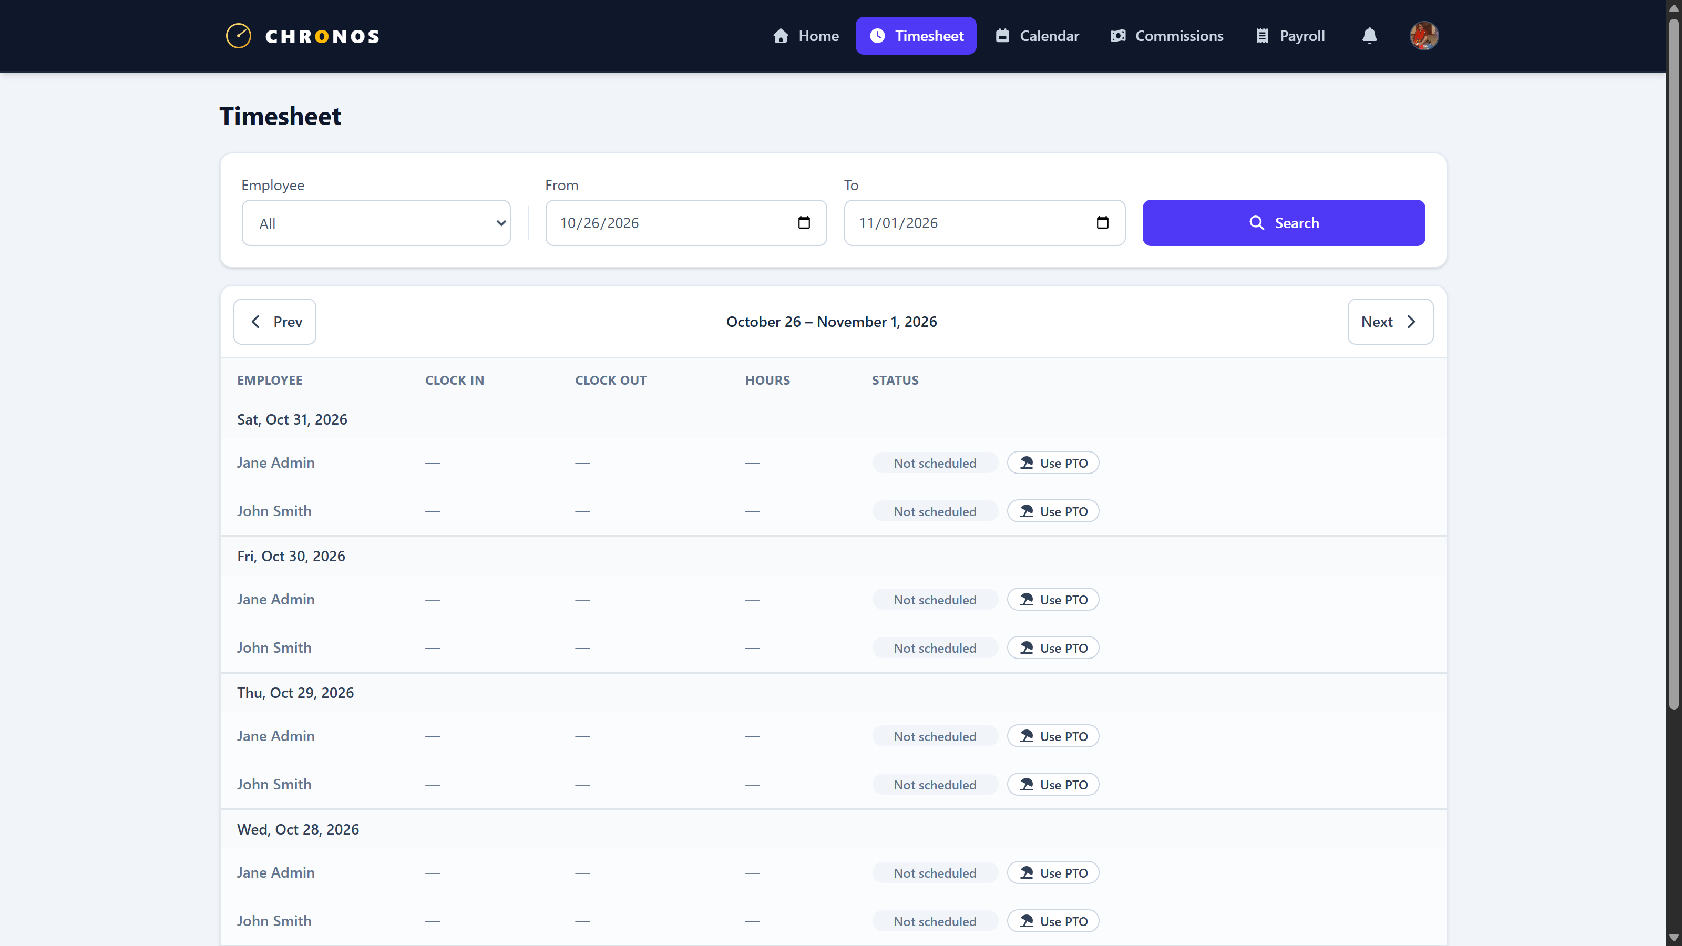1682x946 pixels.
Task: Open the notifications bell
Action: (x=1369, y=36)
